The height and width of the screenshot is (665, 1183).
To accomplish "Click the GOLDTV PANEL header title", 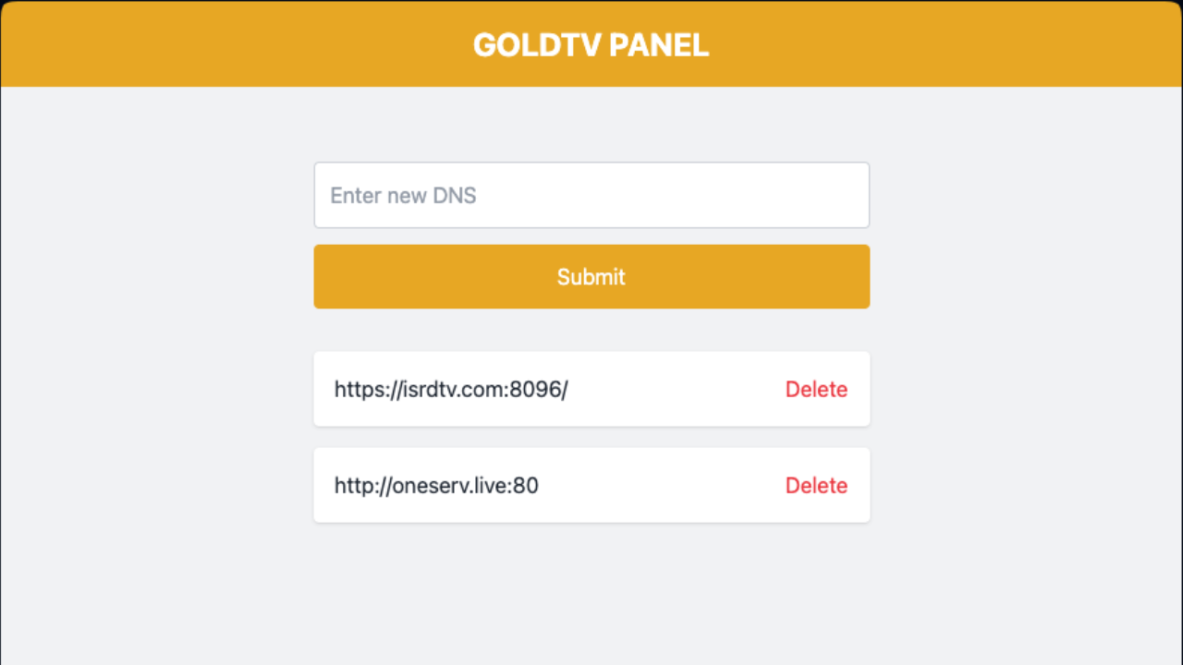I will [x=591, y=44].
